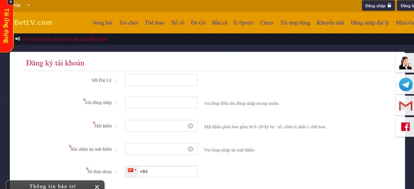Image resolution: width=414 pixels, height=189 pixels.
Task: Open the Đá Gà menu
Action: point(198,23)
